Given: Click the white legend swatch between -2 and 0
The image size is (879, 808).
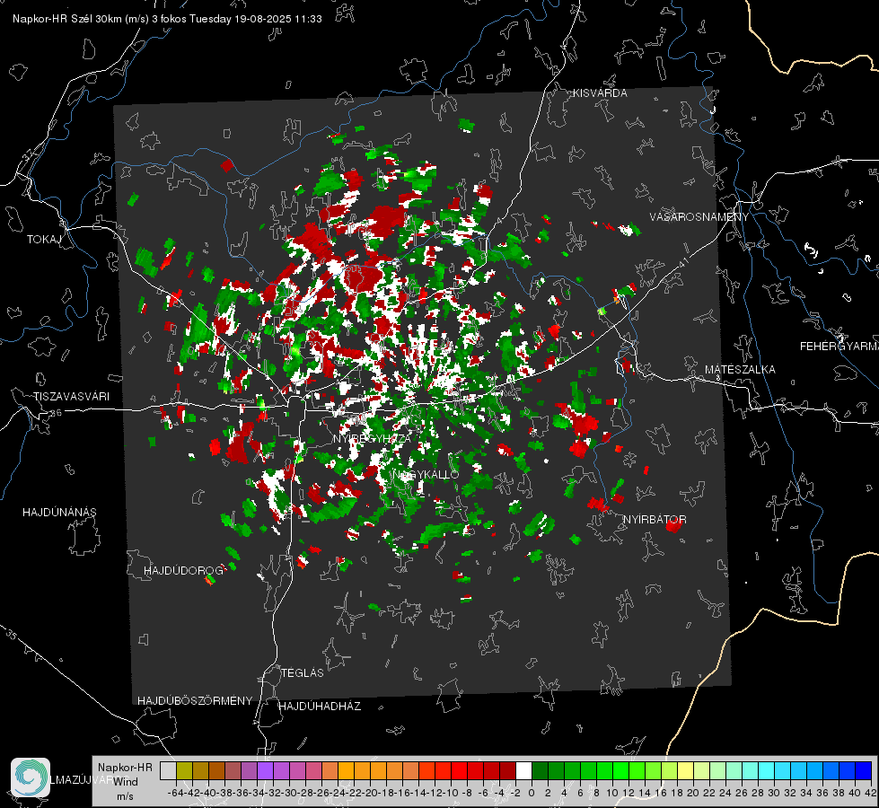Looking at the screenshot, I should 523,770.
